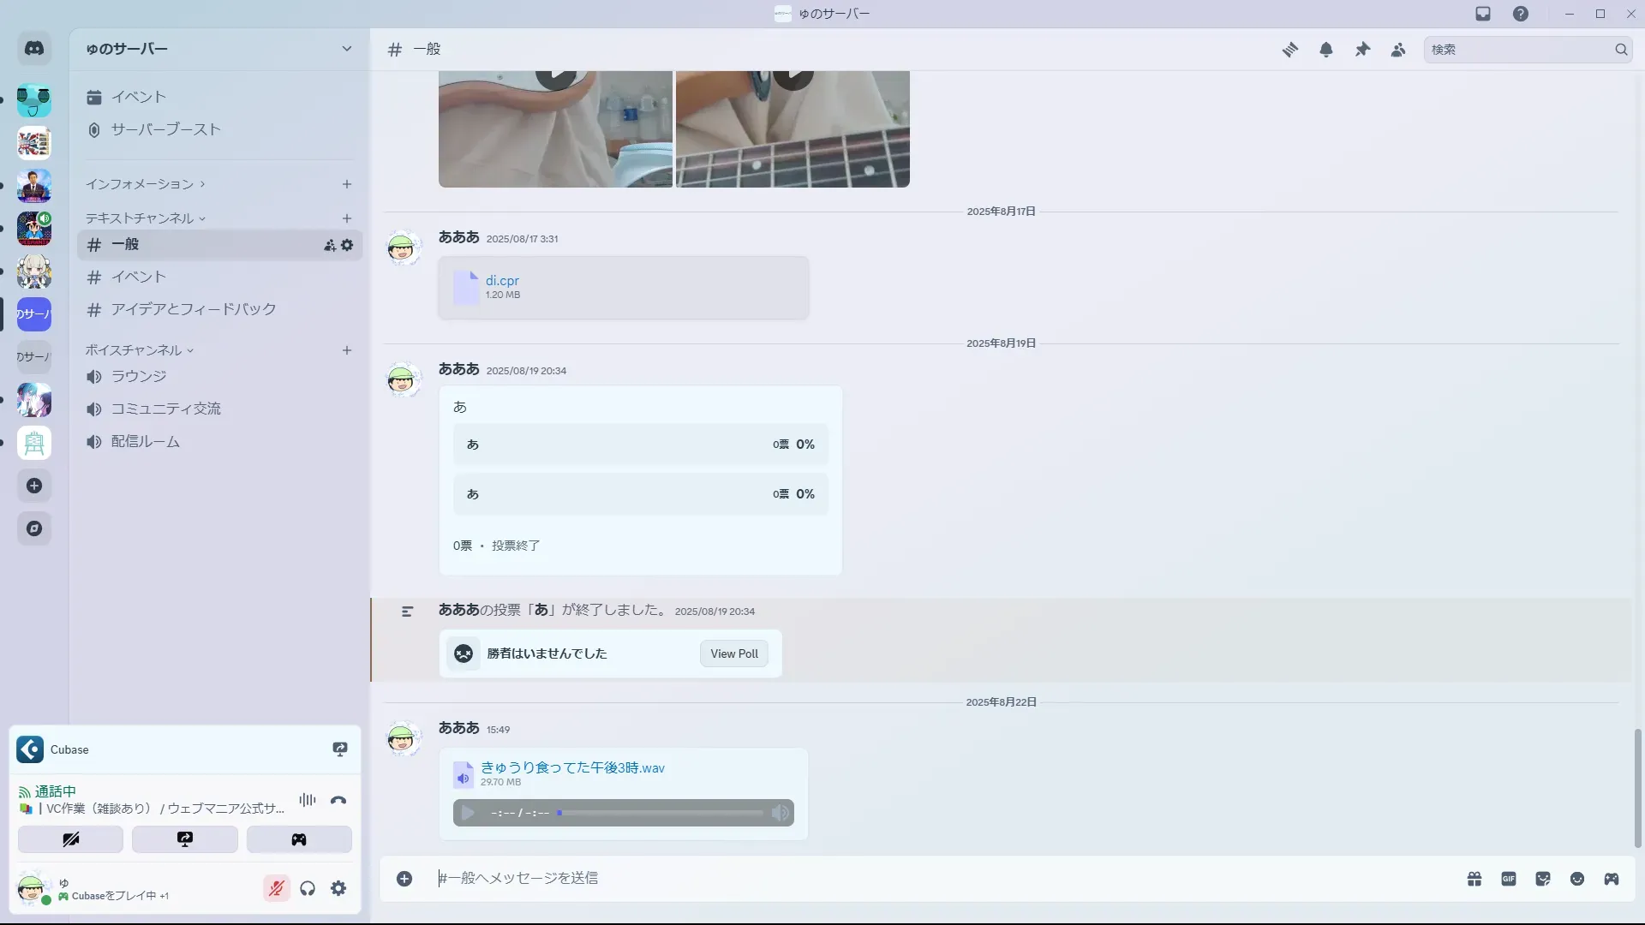Show the member list
This screenshot has height=925, width=1645.
1398,50
